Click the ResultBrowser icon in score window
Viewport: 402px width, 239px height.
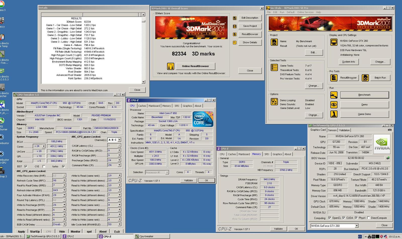point(235,34)
